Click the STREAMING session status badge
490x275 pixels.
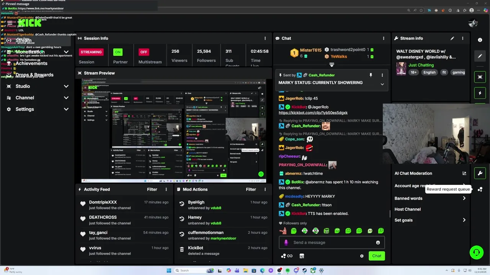(x=91, y=52)
